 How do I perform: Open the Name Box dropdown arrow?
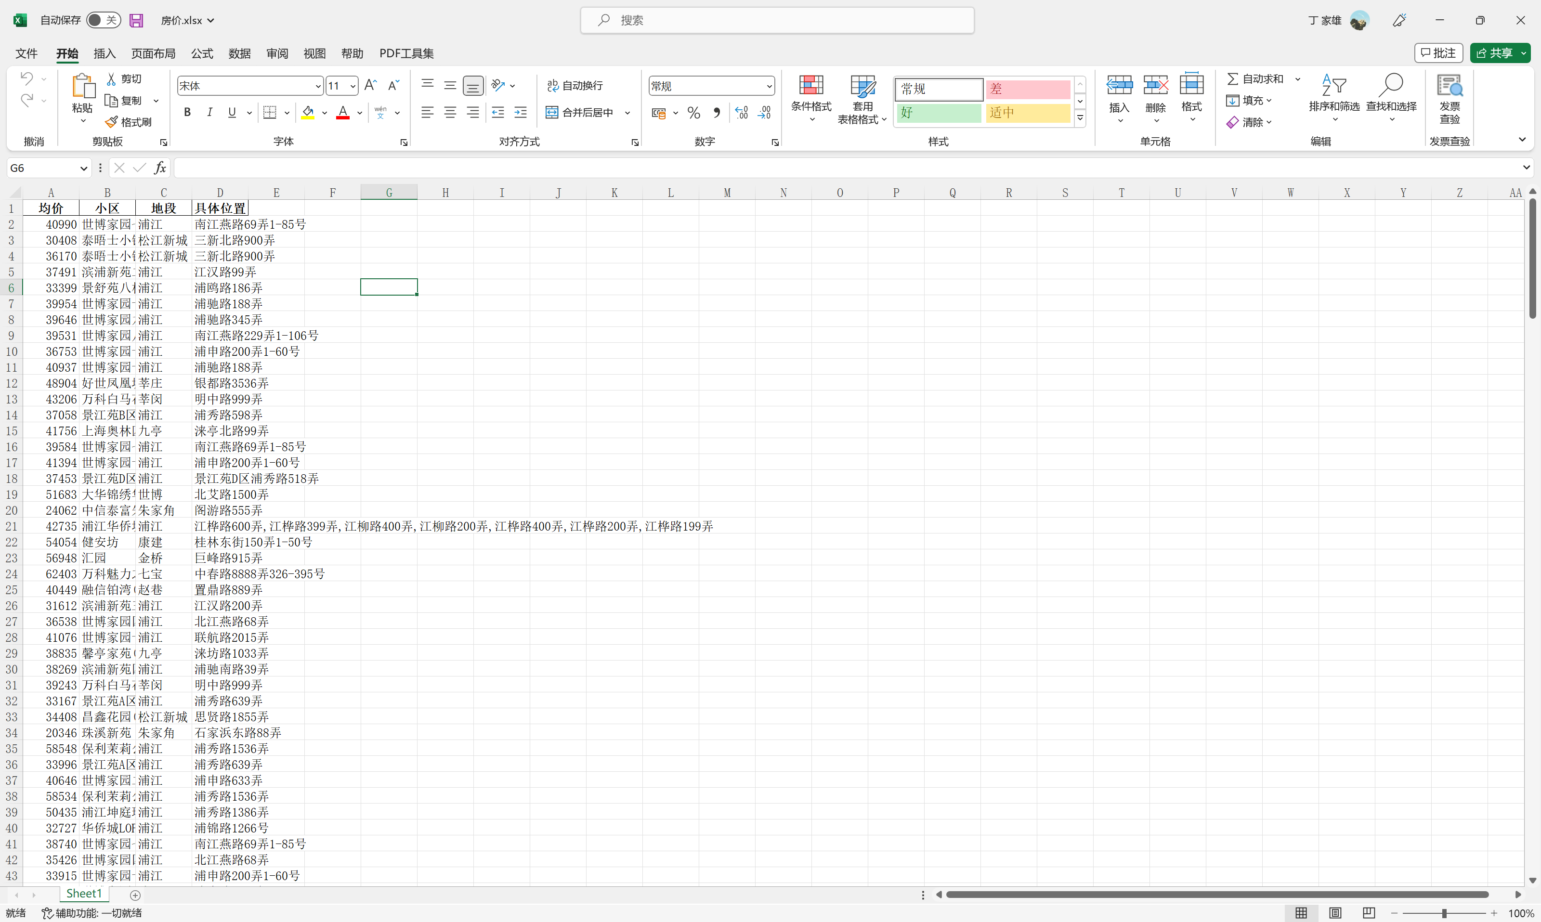coord(83,169)
